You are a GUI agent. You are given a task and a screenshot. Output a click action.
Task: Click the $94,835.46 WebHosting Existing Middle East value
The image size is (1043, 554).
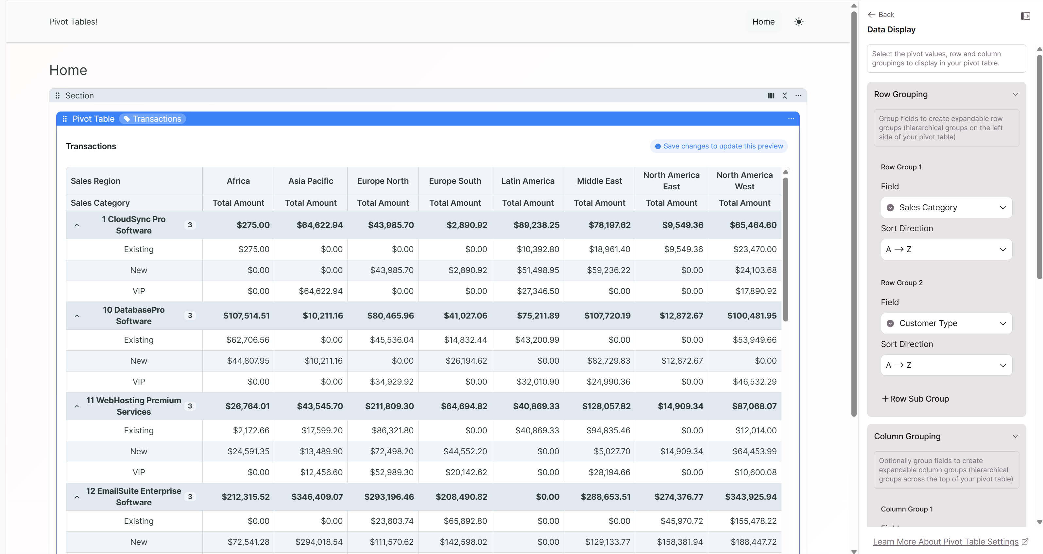tap(608, 430)
